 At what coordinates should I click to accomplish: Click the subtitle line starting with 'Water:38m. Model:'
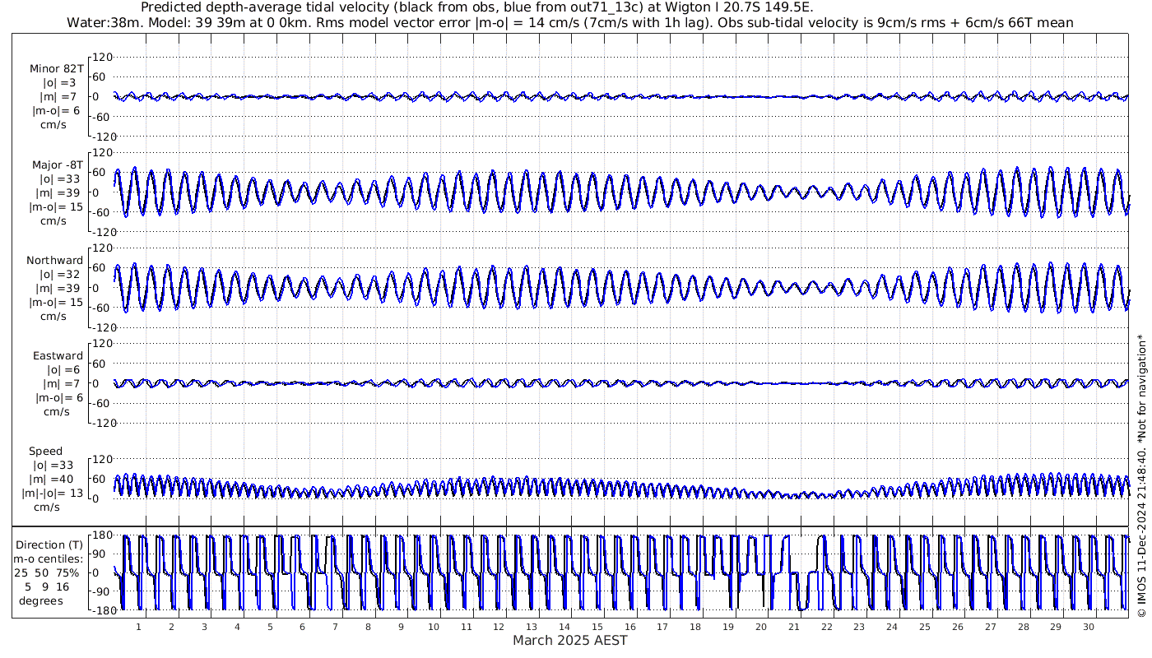coord(570,22)
